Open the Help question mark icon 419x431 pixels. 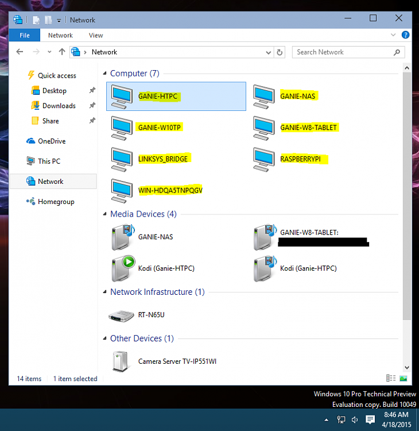[405, 35]
